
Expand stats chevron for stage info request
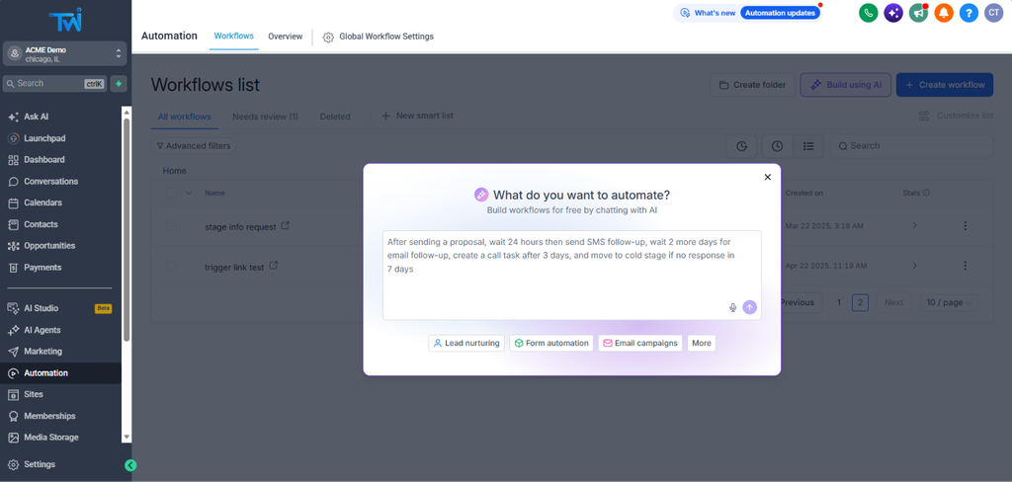click(914, 226)
